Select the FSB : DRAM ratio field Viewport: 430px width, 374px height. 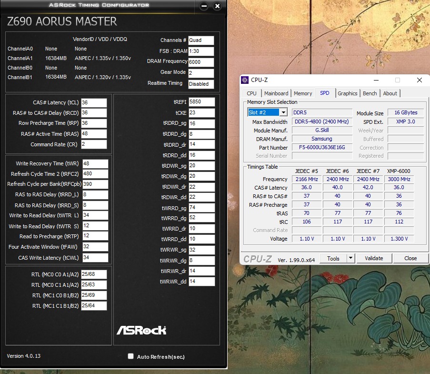coord(201,51)
